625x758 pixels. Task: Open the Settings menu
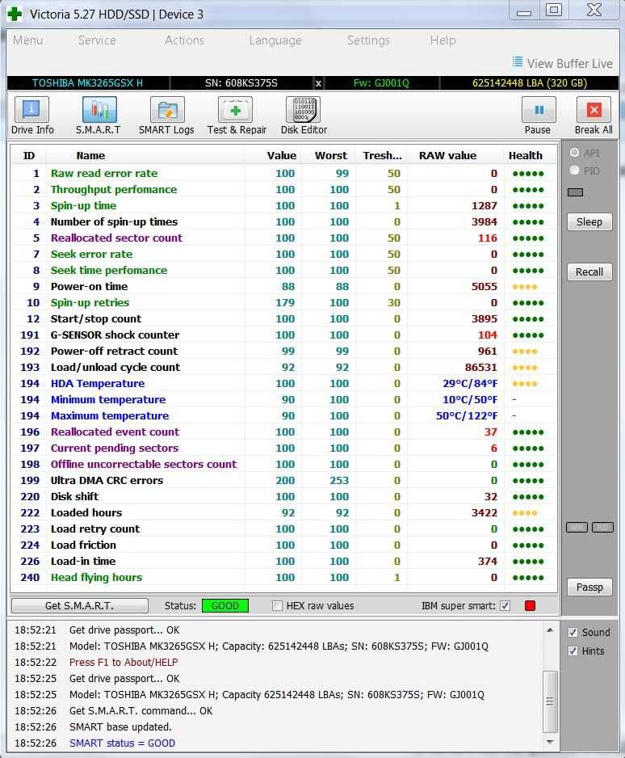[x=368, y=40]
